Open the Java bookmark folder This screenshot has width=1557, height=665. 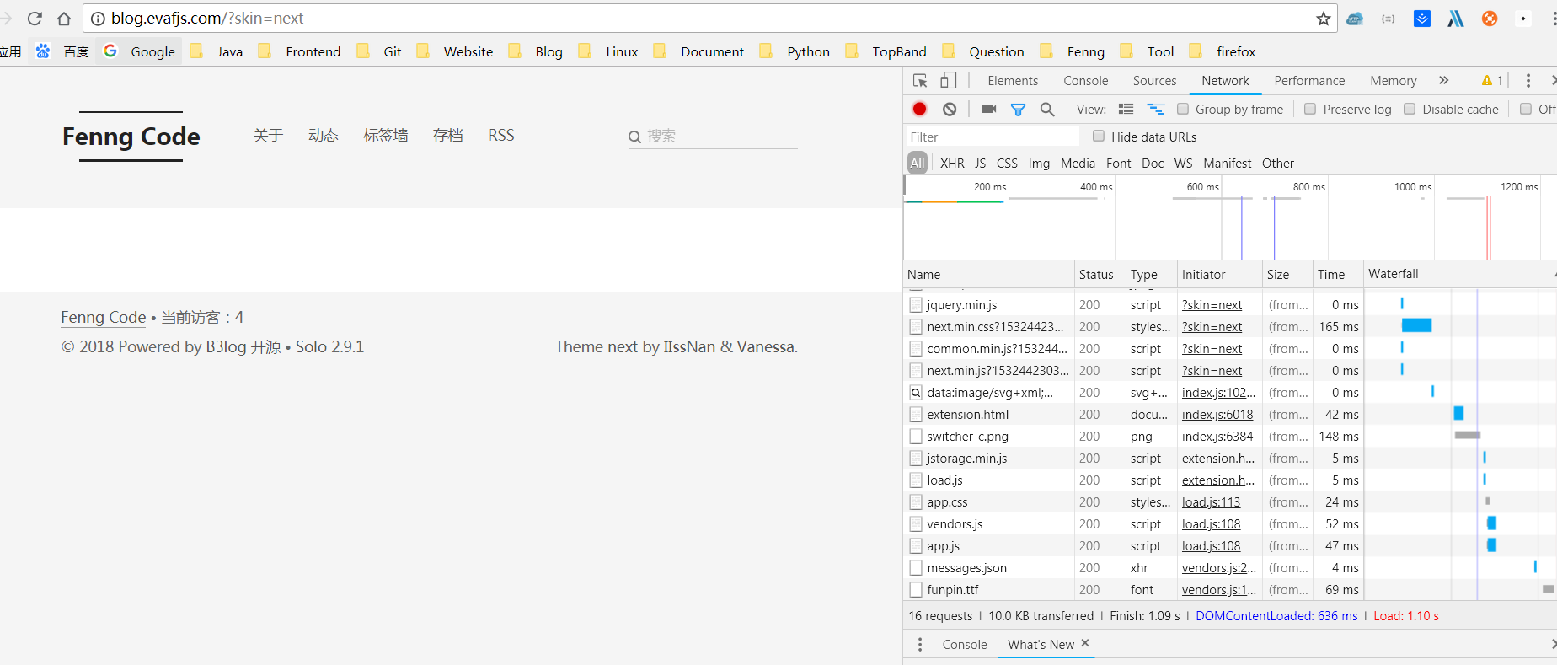(x=217, y=51)
